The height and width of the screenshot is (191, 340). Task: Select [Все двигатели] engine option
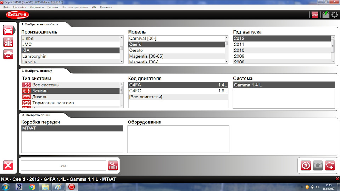178,97
